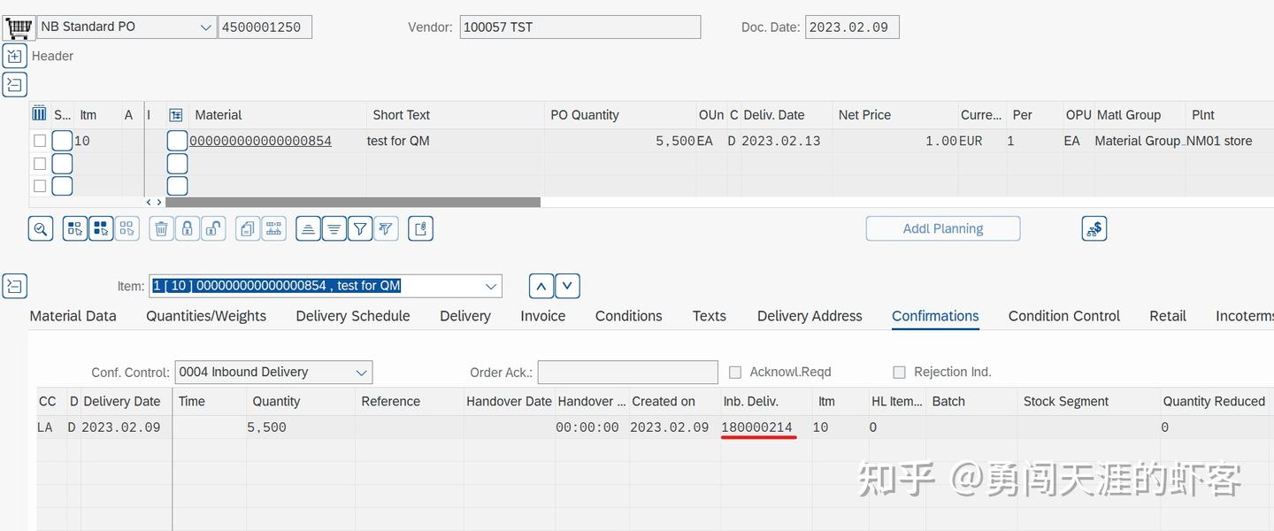Click the Addl Planning button

pos(942,228)
